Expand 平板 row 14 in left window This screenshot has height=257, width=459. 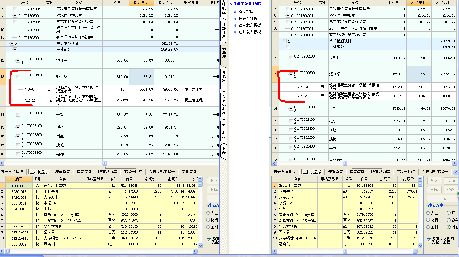point(18,115)
